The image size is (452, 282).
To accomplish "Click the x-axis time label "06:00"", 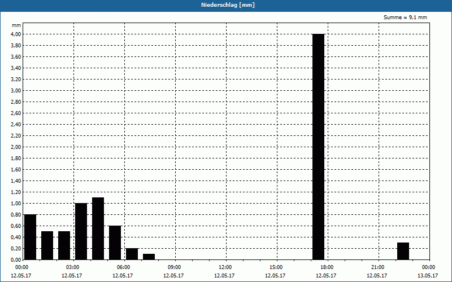I will pyautogui.click(x=123, y=267).
